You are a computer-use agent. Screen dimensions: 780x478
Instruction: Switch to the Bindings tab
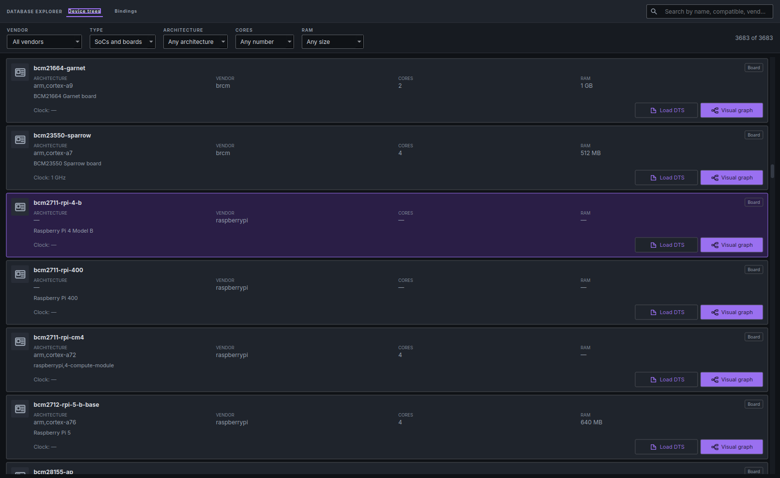click(x=126, y=11)
